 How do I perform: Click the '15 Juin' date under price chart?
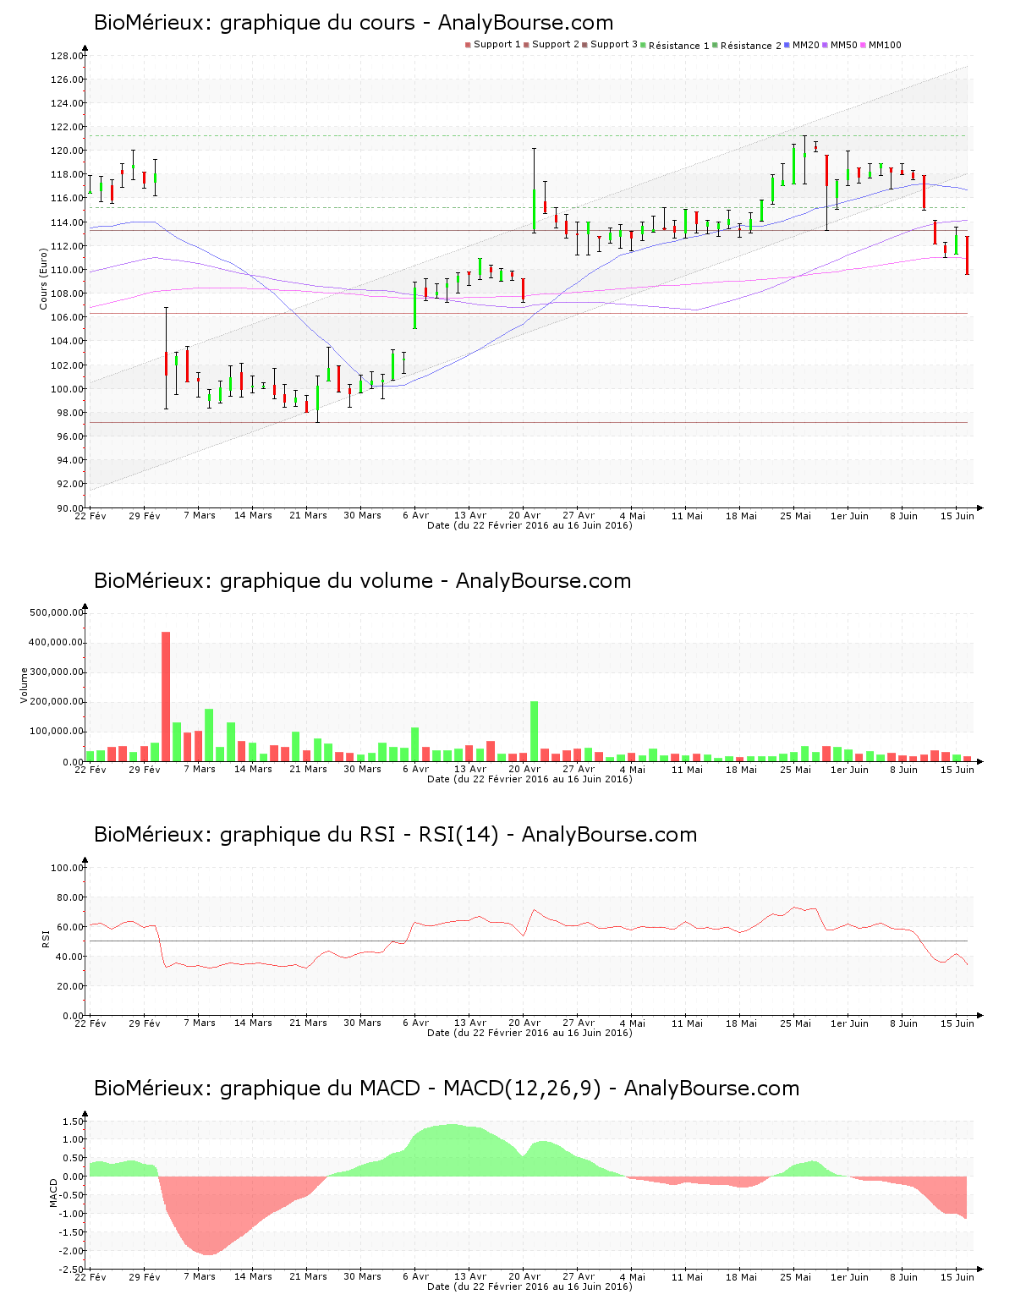pos(957,515)
